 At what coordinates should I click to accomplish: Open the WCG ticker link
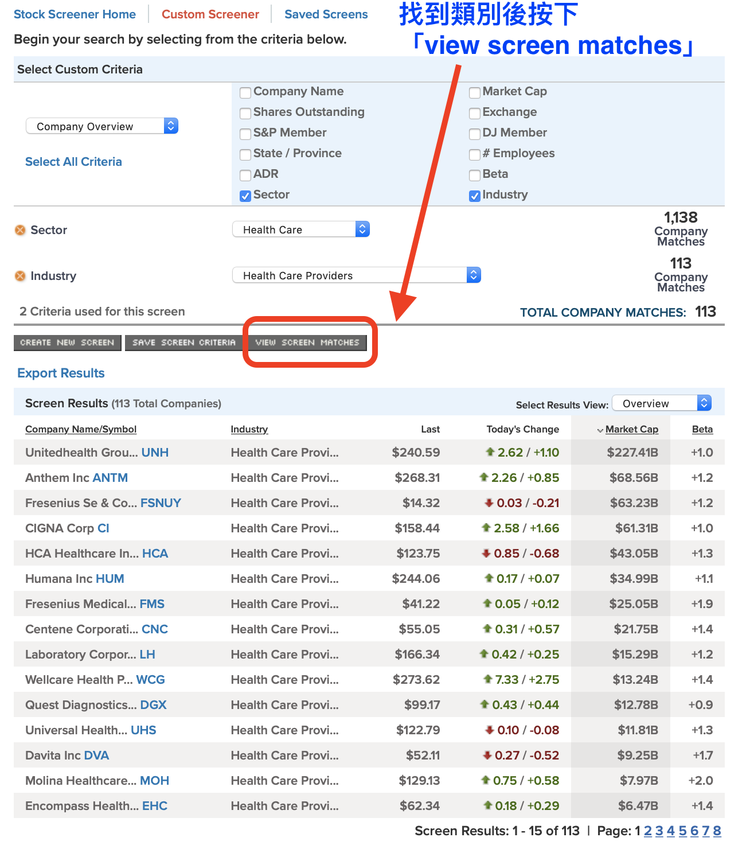pos(151,680)
